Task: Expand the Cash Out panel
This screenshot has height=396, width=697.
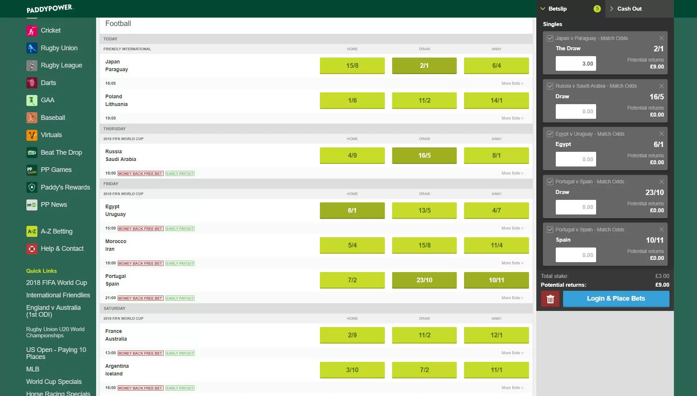Action: (x=640, y=9)
